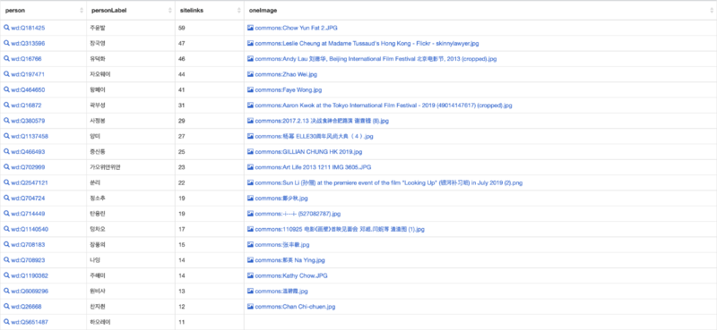The width and height of the screenshot is (717, 330).
Task: Open the commons:110925 film premiere file link
Action: pyautogui.click(x=340, y=229)
